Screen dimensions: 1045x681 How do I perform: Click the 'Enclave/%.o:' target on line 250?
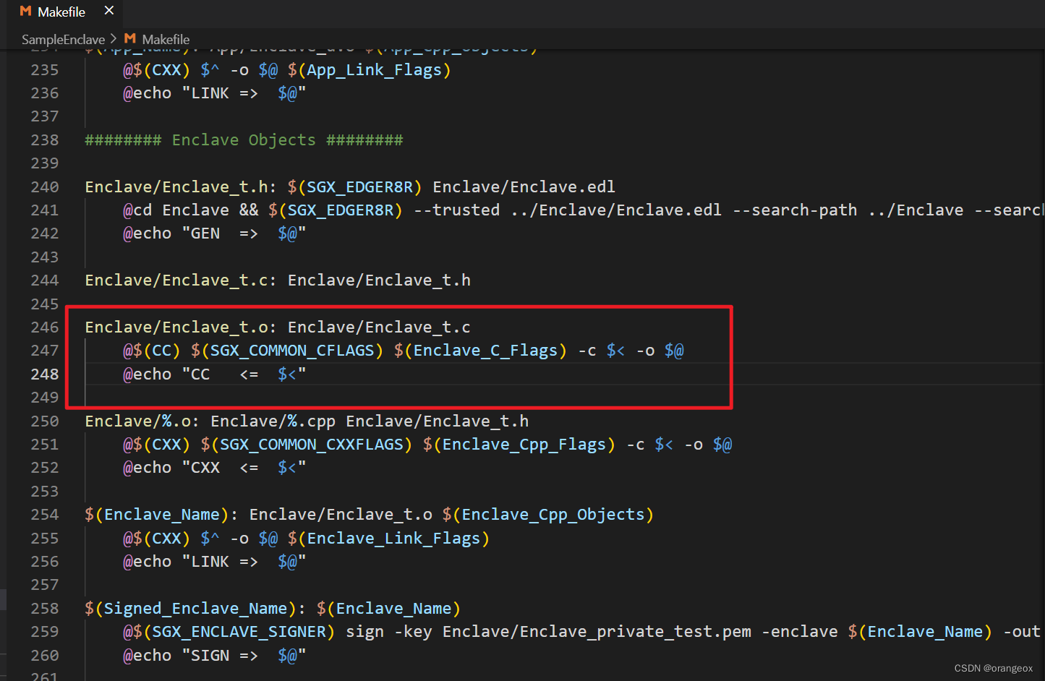(x=142, y=421)
